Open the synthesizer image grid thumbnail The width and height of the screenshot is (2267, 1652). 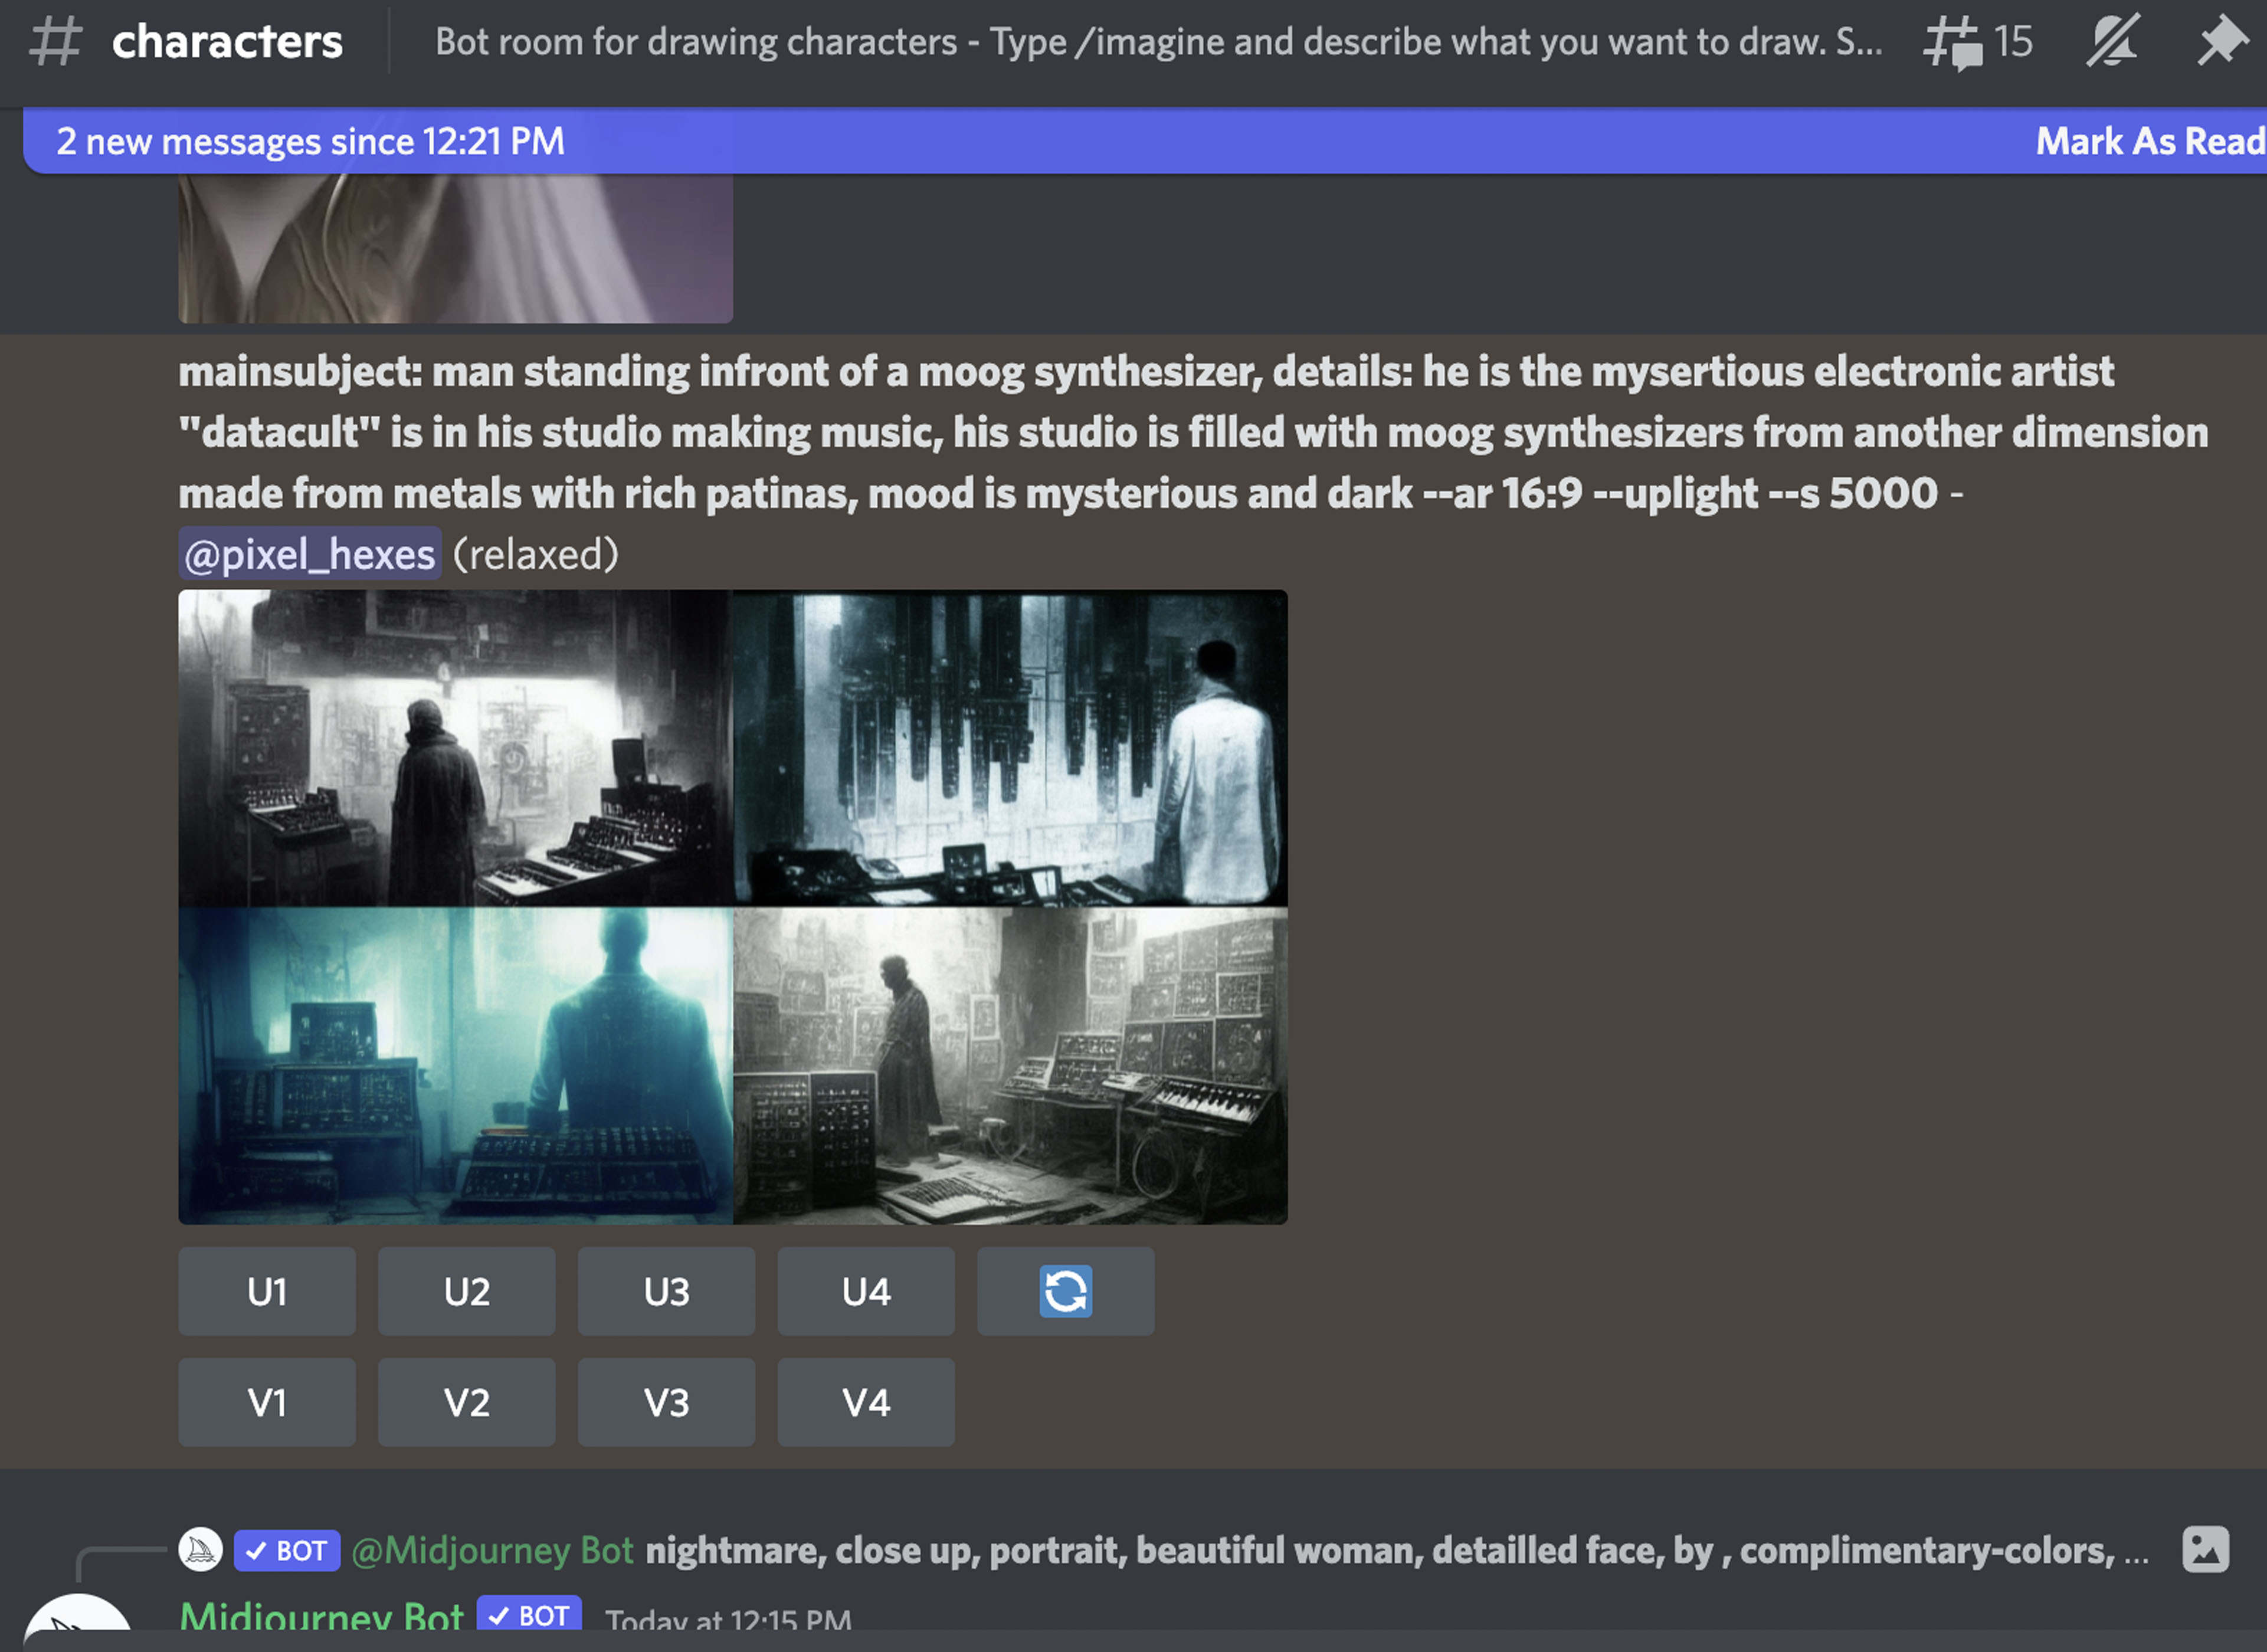click(732, 906)
